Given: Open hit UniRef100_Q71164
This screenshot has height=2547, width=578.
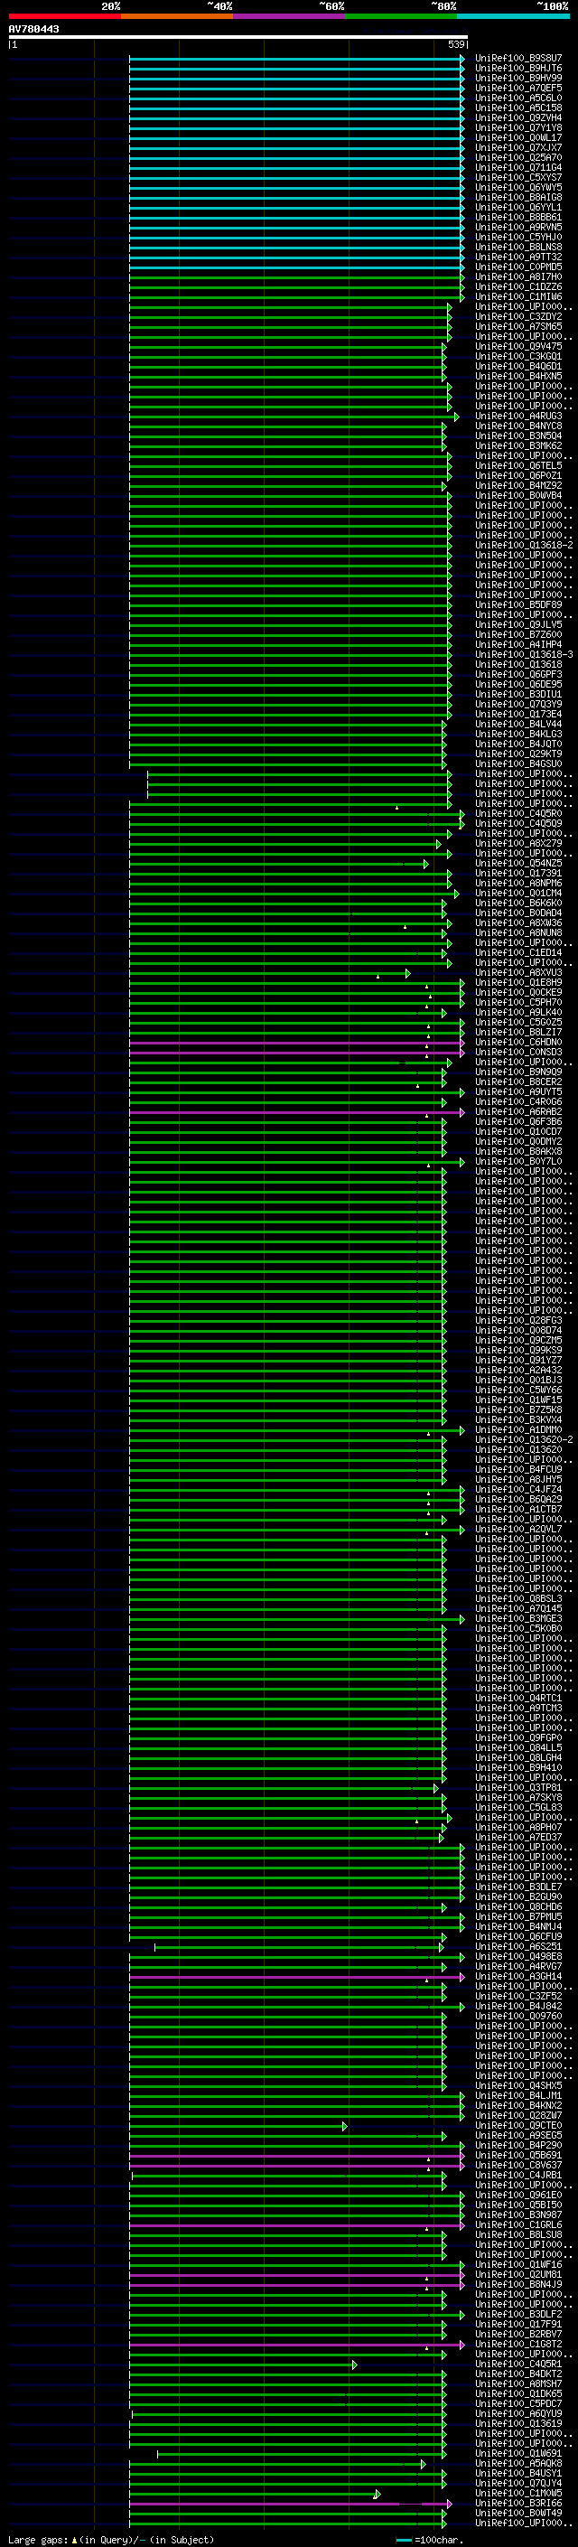Looking at the screenshot, I should coord(518,168).
